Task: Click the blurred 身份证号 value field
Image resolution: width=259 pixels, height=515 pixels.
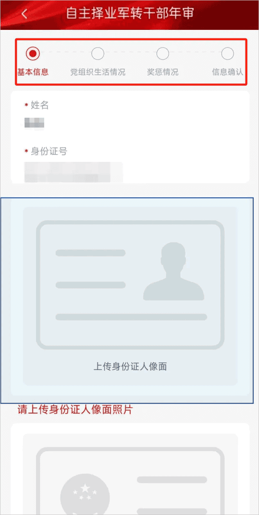Action: pos(74,172)
